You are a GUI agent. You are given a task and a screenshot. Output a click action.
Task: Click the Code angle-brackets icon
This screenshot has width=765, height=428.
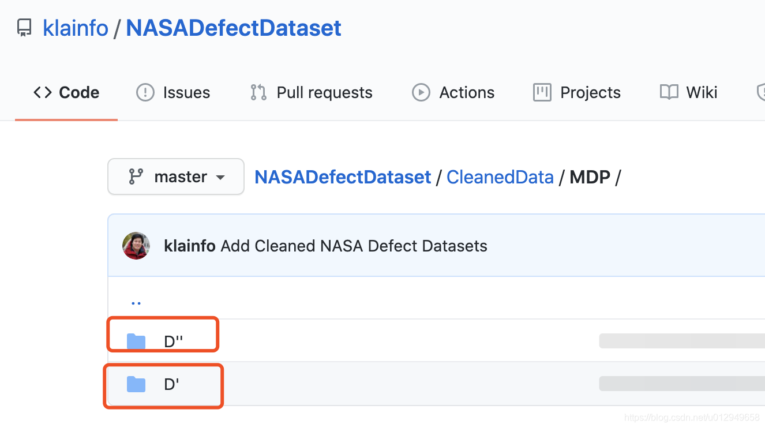click(x=43, y=92)
